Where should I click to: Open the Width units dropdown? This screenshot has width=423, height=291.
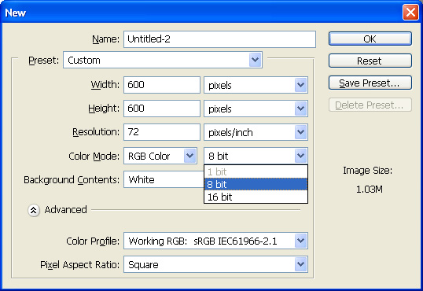[256, 85]
